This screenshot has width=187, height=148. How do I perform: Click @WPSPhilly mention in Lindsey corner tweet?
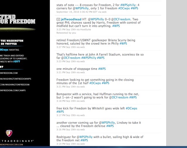[x=107, y=123]
